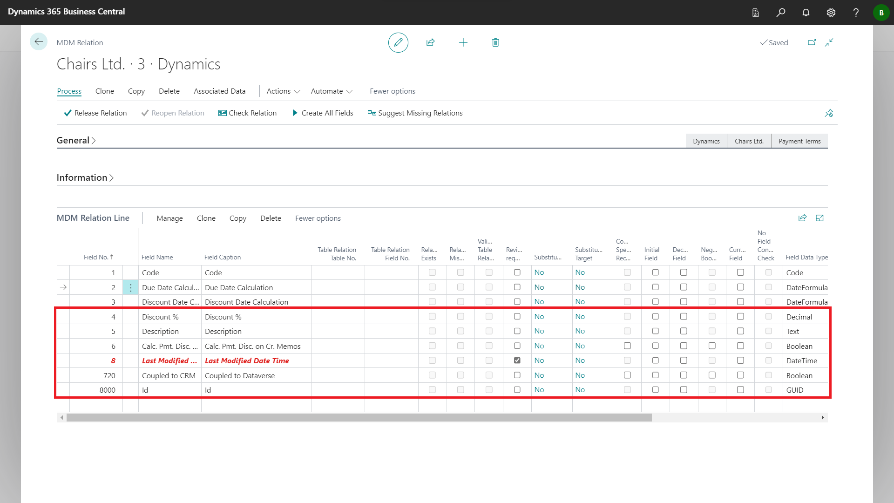Toggle edit mode with pencil icon
The image size is (894, 503).
coord(398,42)
